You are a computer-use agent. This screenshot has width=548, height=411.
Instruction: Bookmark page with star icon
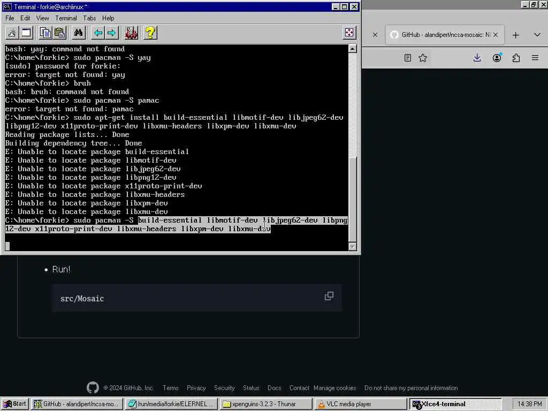point(423,58)
